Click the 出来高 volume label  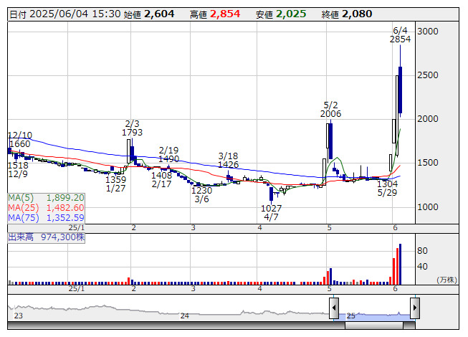point(46,235)
